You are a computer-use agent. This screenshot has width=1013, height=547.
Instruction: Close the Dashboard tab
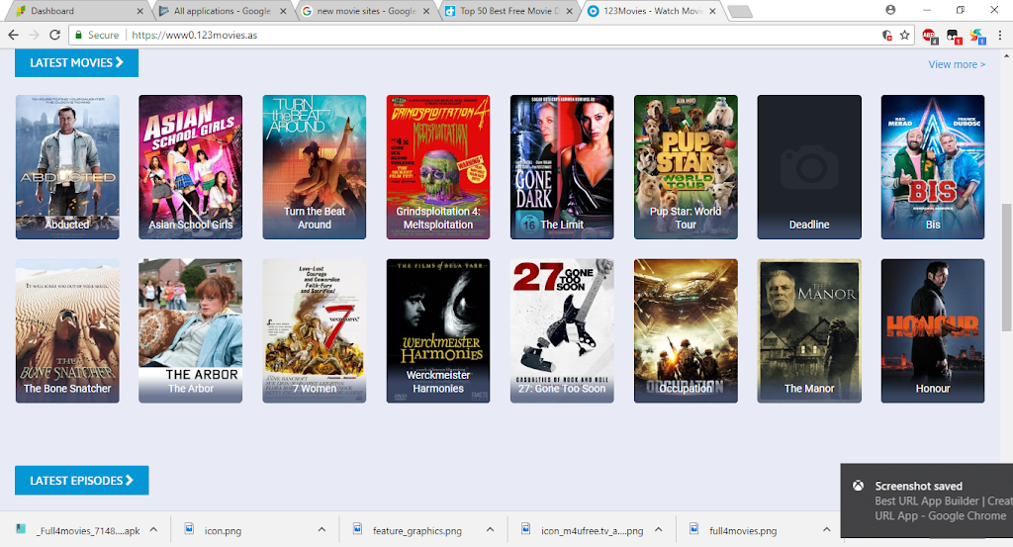(140, 11)
